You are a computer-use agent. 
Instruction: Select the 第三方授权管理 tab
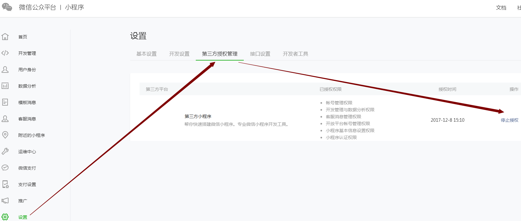pyautogui.click(x=220, y=54)
